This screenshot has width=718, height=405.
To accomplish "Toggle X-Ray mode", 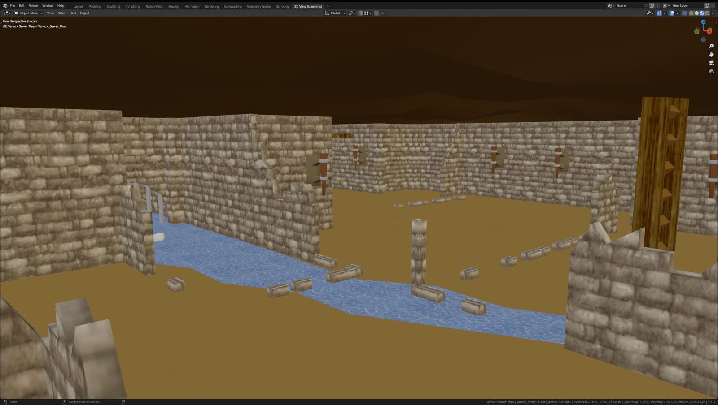I will tap(684, 13).
